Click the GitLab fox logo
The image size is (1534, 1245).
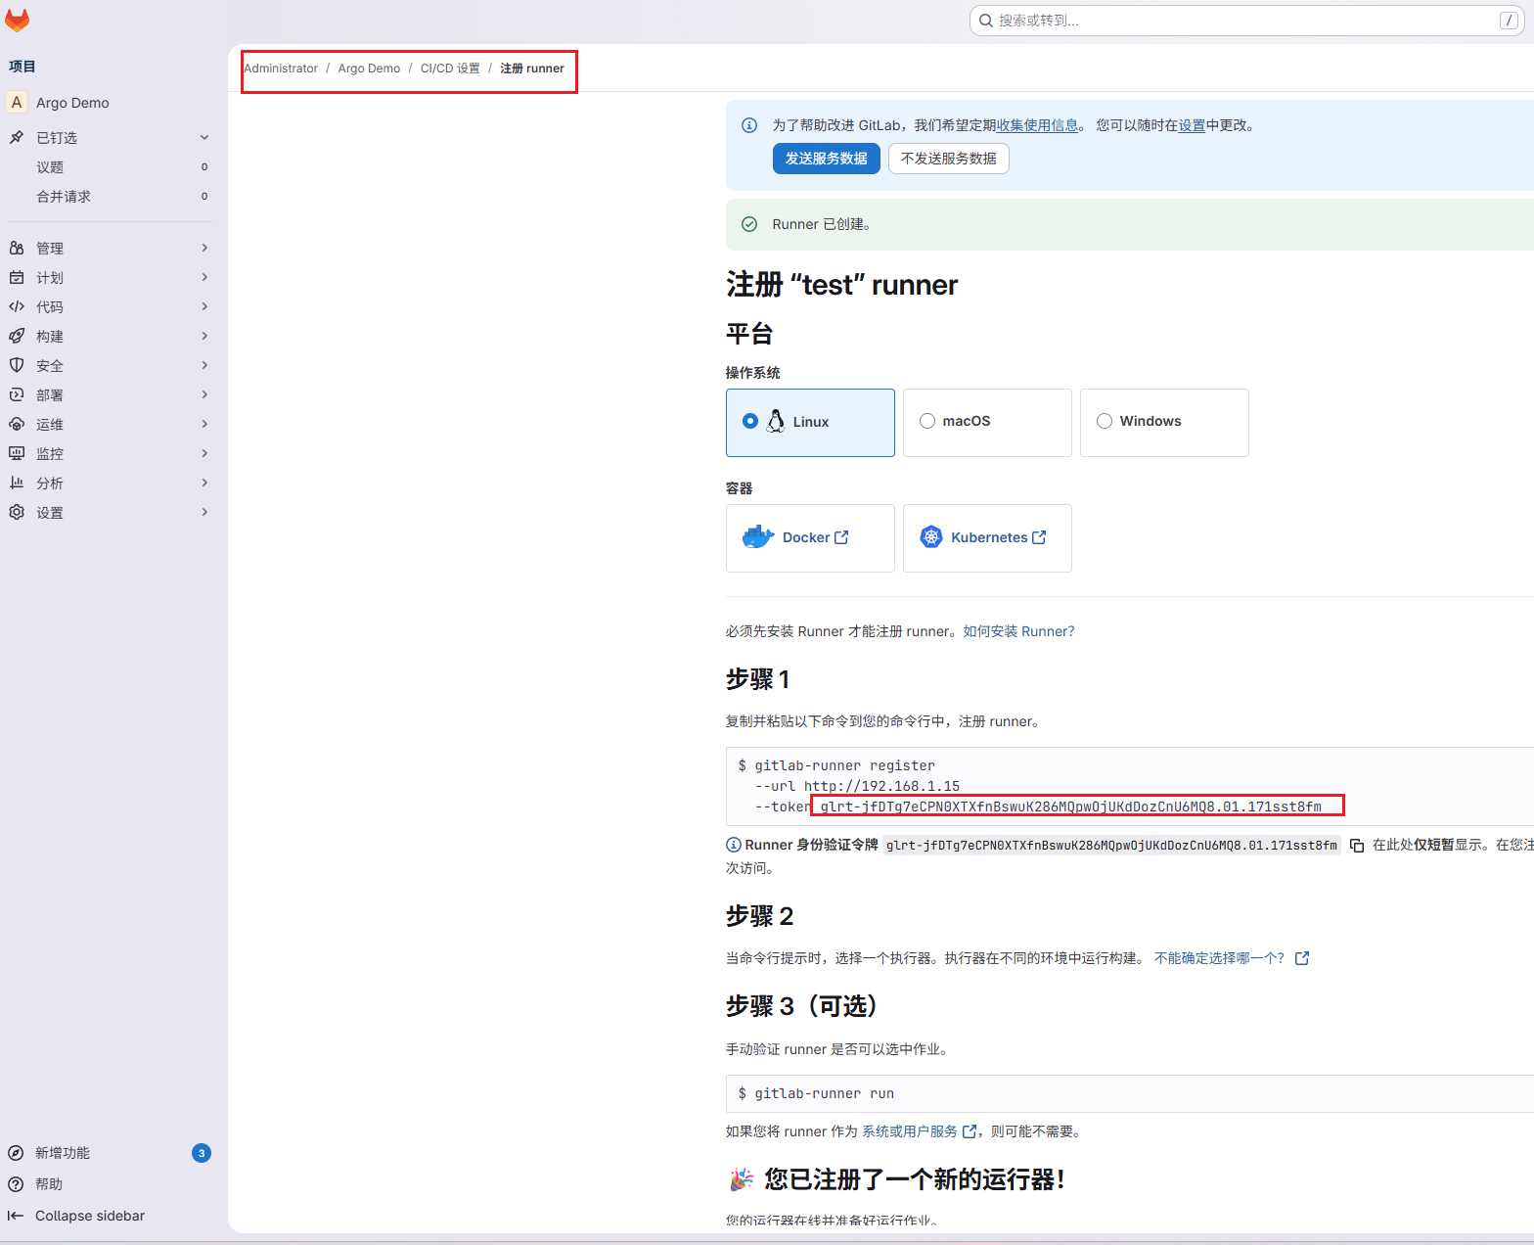tap(18, 20)
